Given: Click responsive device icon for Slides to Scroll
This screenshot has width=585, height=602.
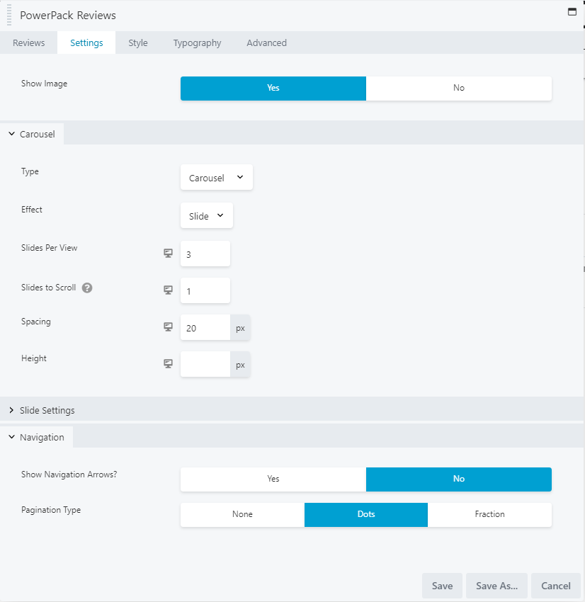Looking at the screenshot, I should [168, 290].
